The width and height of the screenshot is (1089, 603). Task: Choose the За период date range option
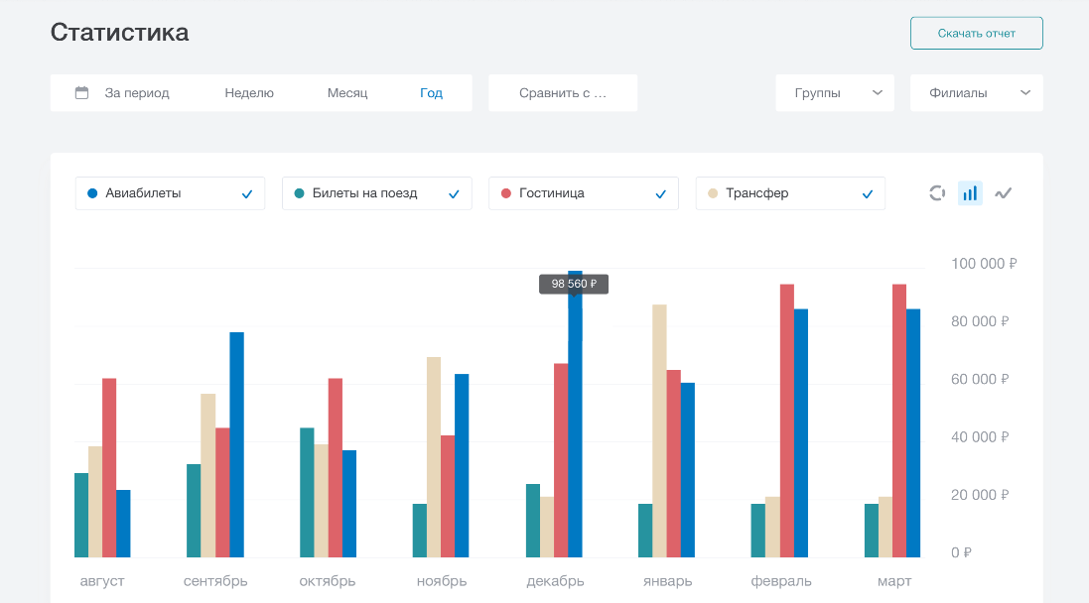(x=137, y=93)
